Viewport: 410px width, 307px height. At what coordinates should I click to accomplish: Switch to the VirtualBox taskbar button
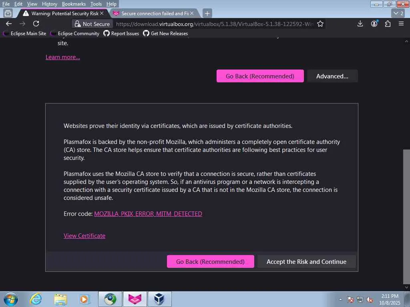point(159,299)
